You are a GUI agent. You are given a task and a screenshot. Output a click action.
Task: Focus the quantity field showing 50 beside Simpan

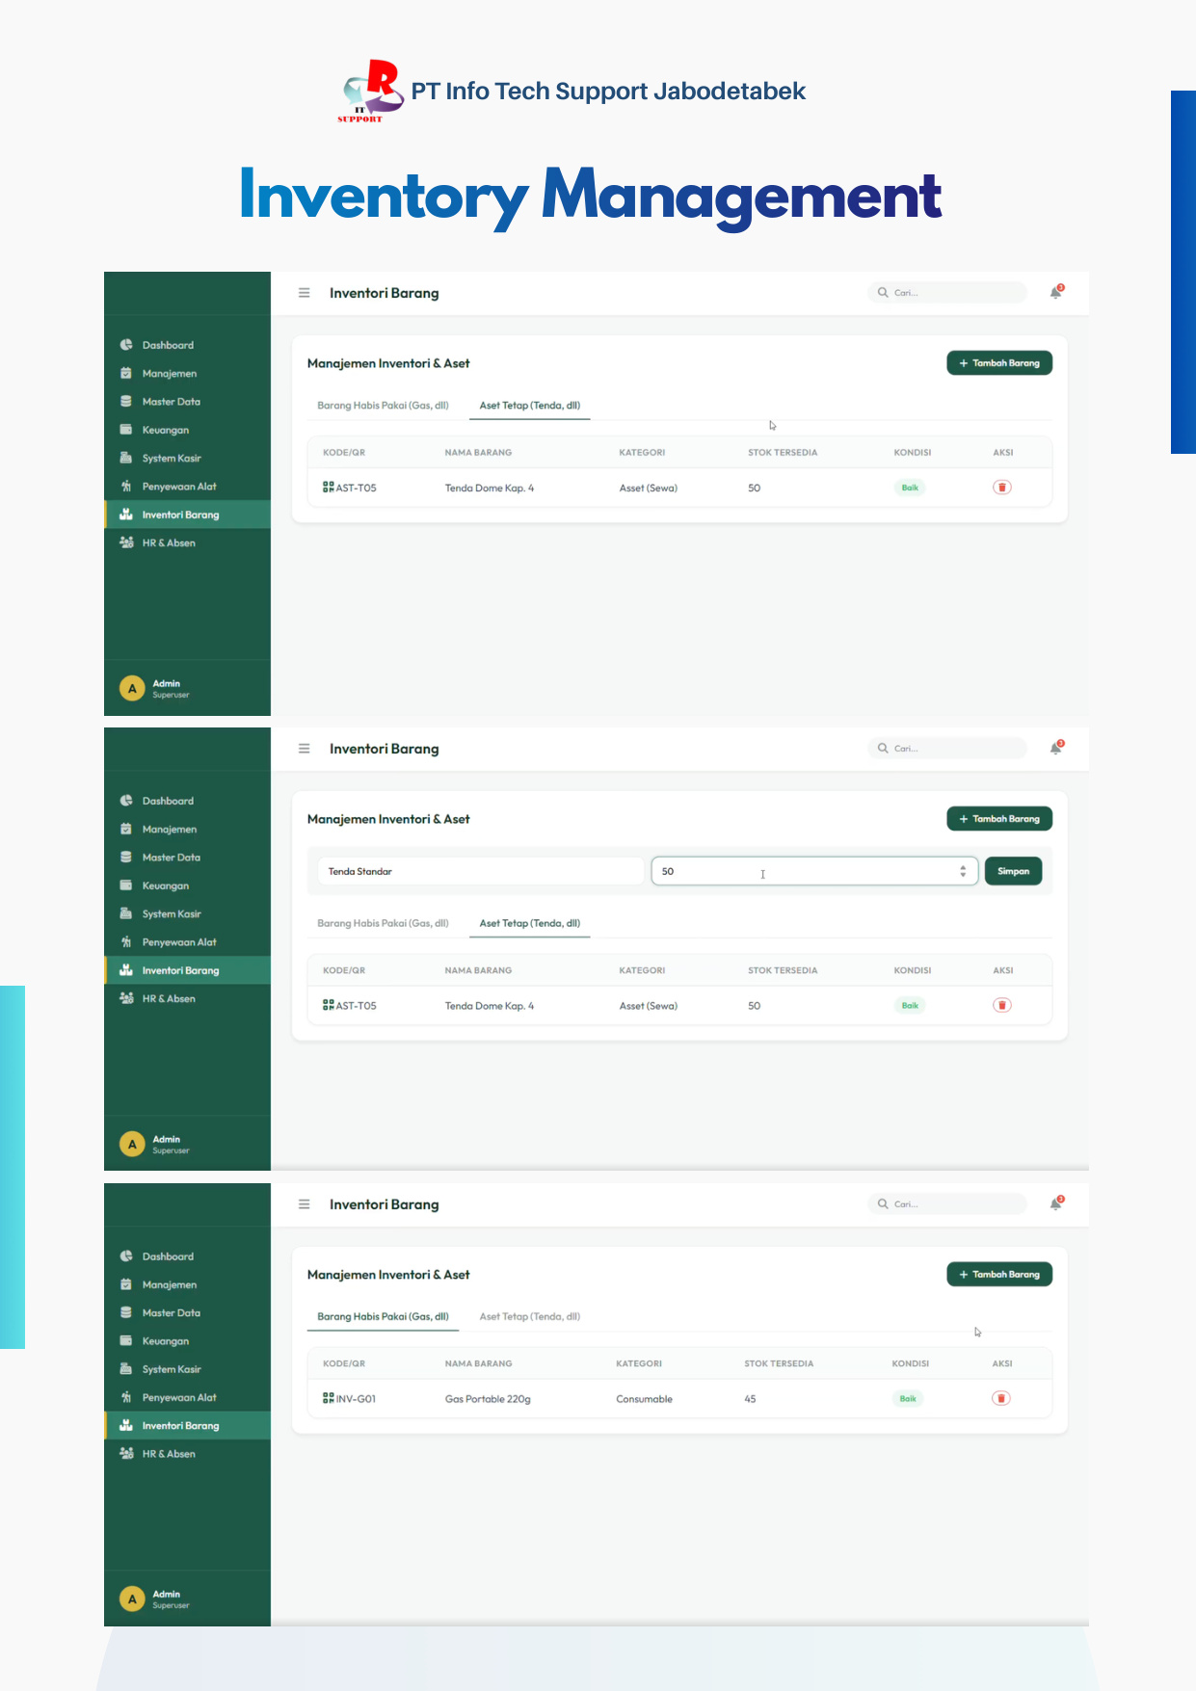814,871
